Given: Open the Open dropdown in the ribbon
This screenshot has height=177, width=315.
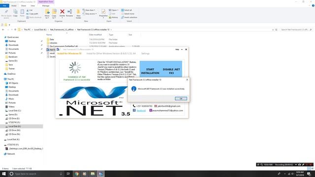Looking at the screenshot, I should click(114, 10).
